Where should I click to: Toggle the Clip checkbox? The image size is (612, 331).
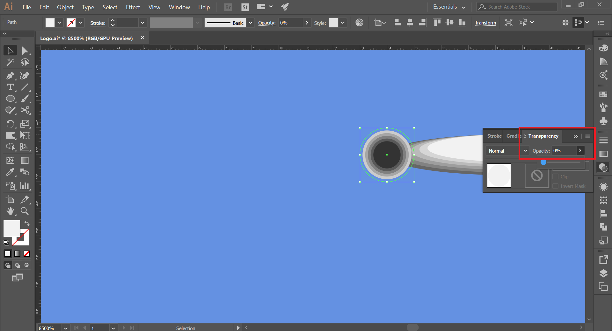tap(556, 176)
